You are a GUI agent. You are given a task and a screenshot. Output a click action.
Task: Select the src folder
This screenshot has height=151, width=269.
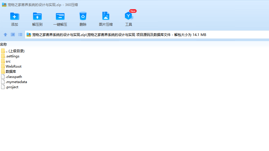[6, 61]
